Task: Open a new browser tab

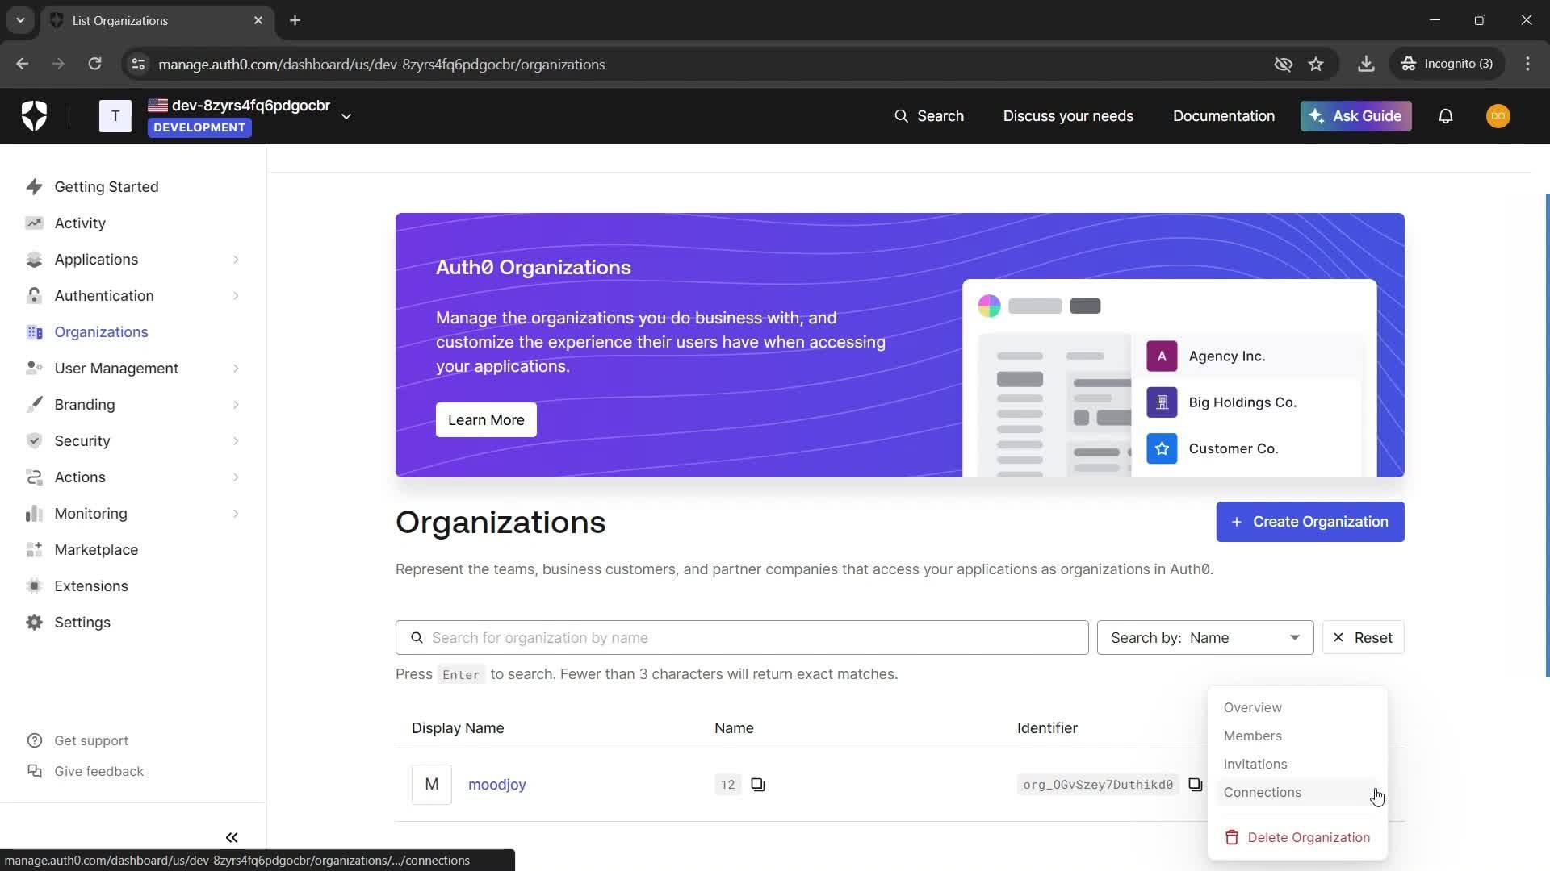Action: (x=295, y=20)
